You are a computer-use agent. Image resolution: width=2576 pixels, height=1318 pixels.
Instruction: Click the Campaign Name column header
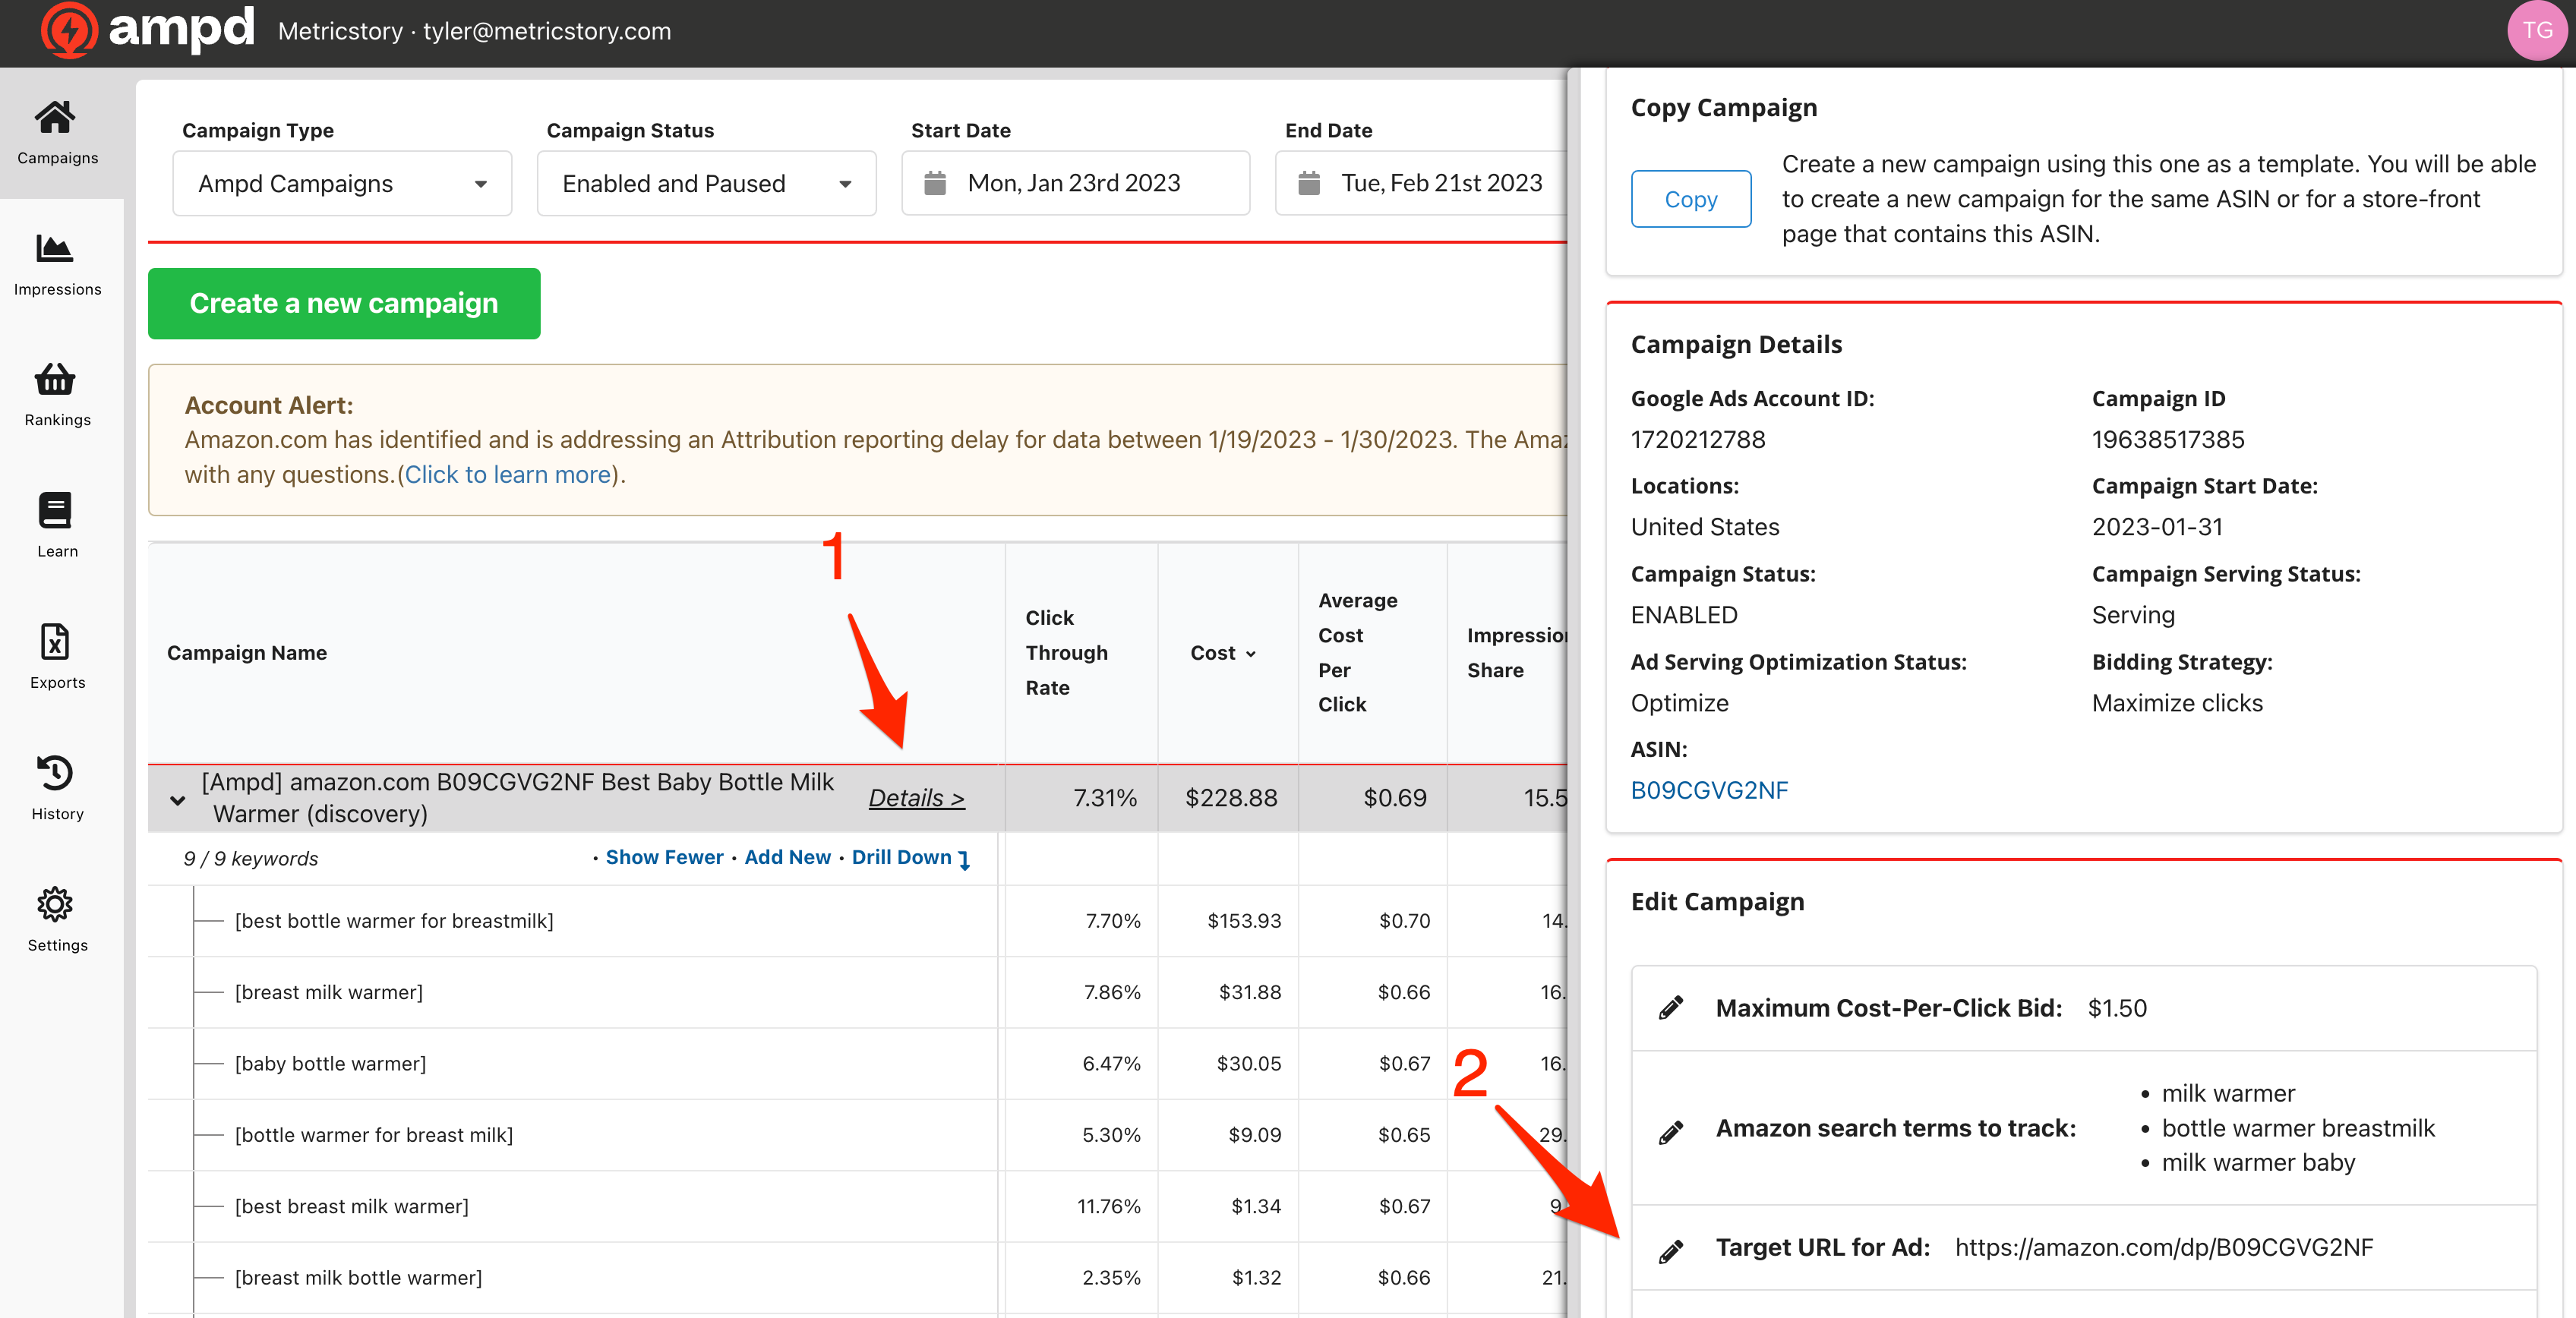tap(246, 653)
